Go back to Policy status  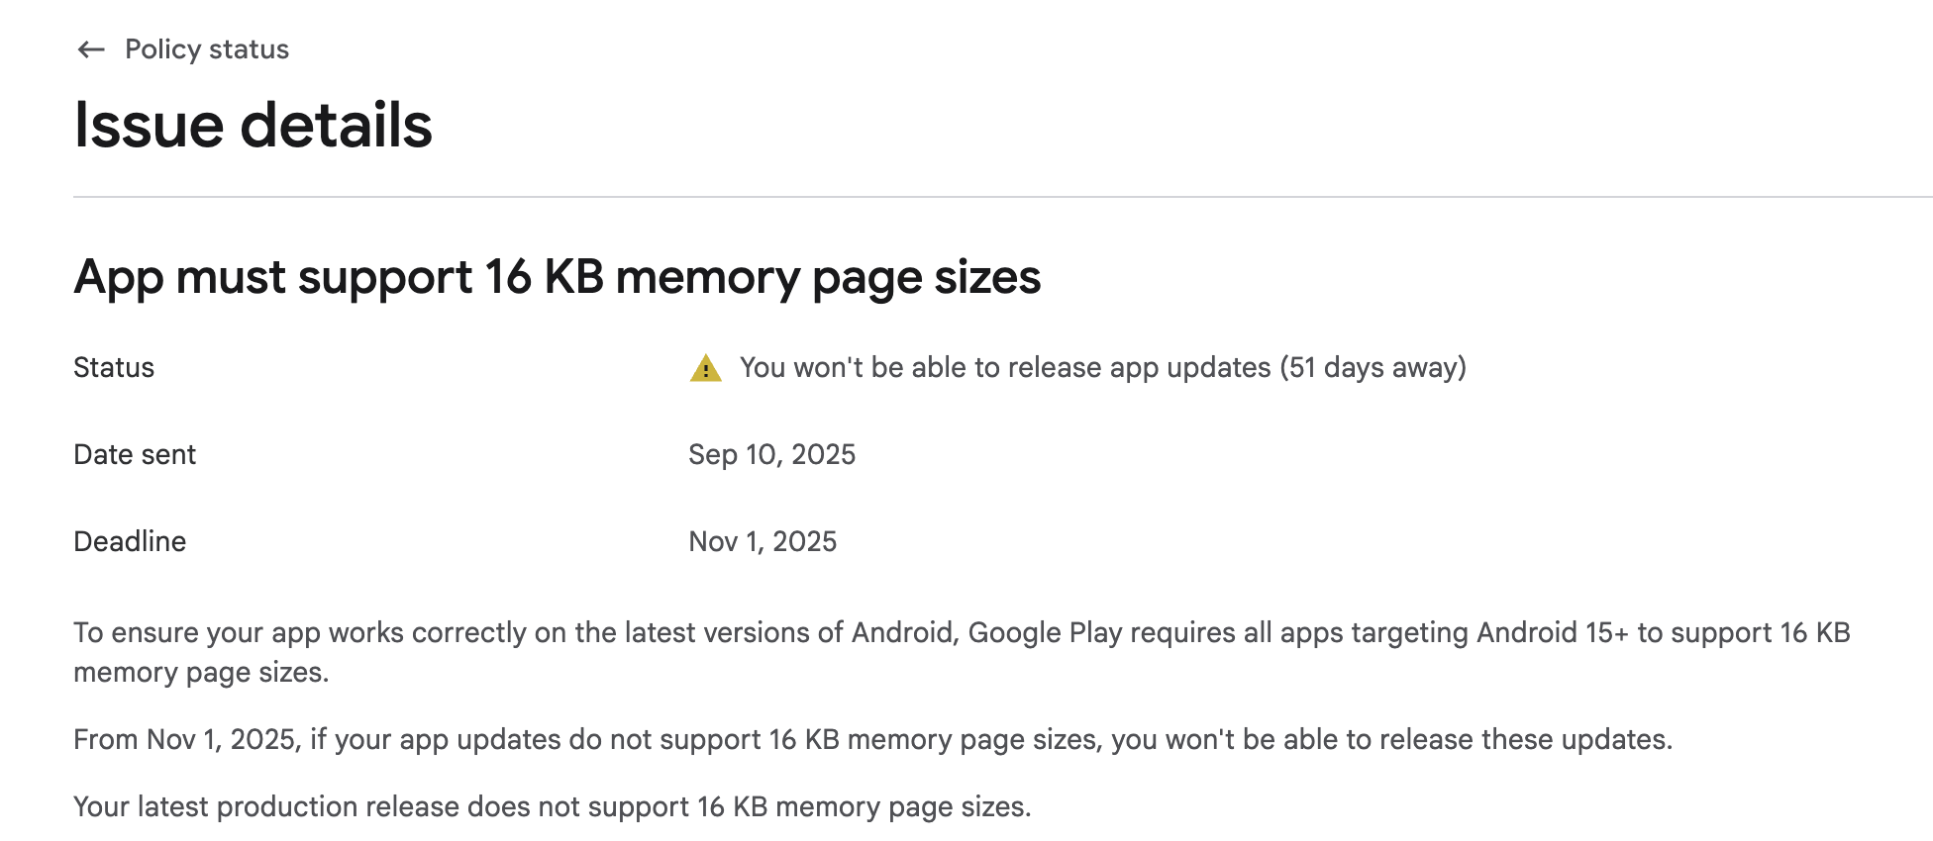click(206, 49)
